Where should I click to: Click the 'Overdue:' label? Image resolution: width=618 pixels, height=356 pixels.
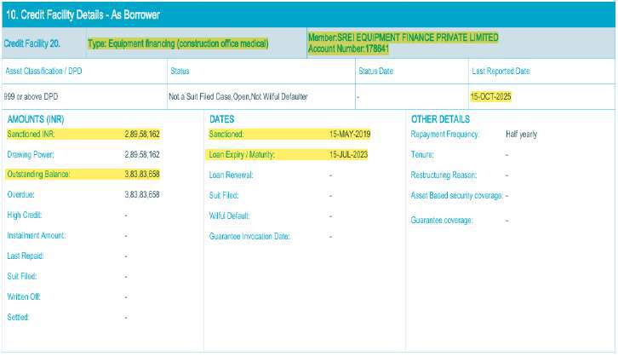point(21,195)
